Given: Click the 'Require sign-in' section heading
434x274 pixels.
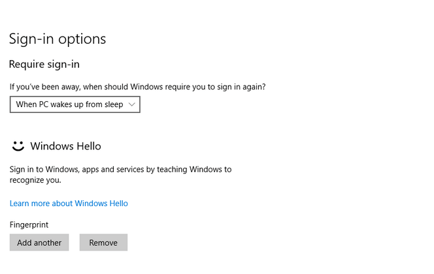Looking at the screenshot, I should tap(44, 65).
